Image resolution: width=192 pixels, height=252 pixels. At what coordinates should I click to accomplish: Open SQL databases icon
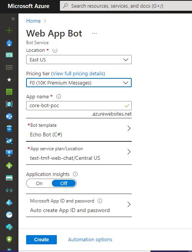(9, 129)
